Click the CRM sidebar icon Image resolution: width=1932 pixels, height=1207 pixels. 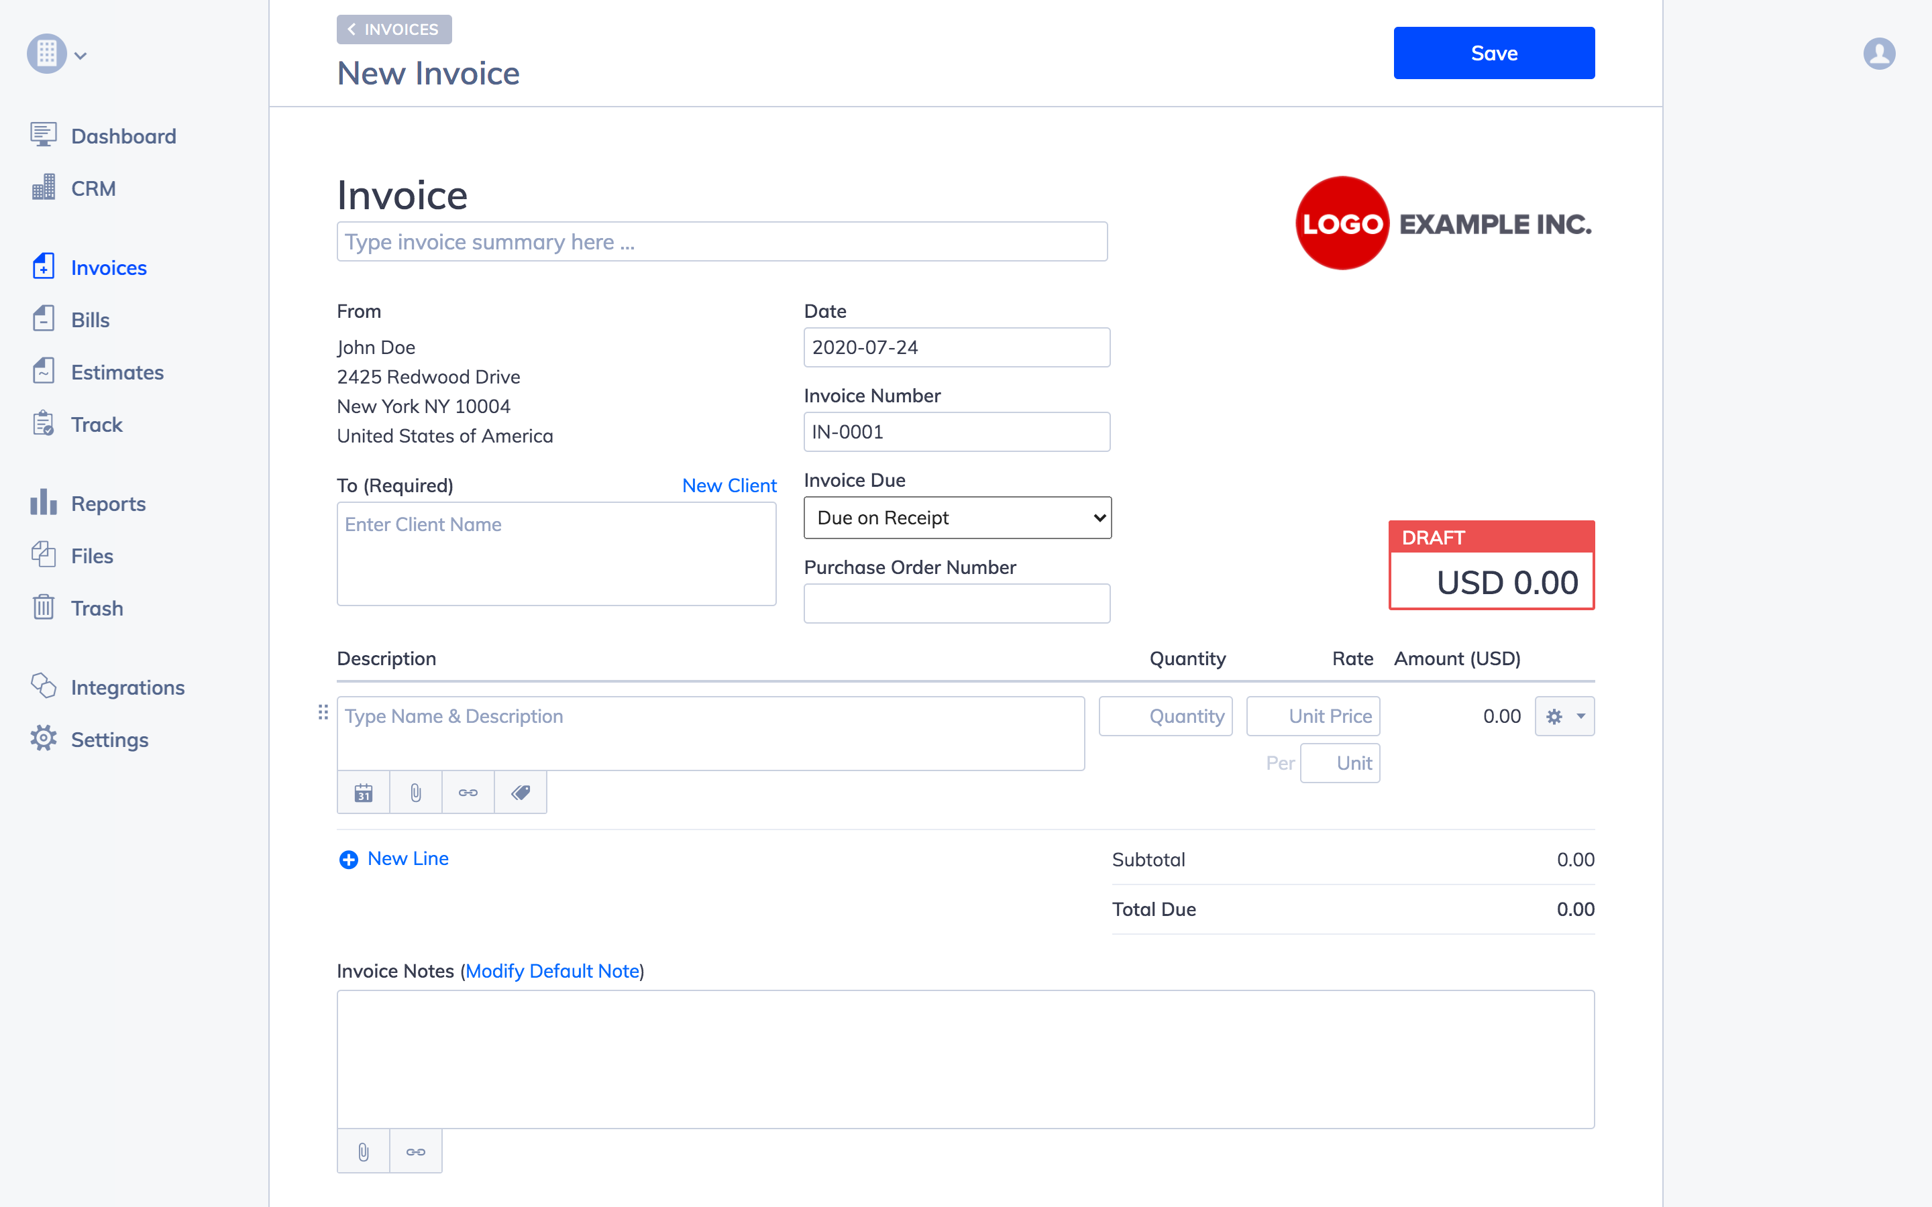click(43, 188)
